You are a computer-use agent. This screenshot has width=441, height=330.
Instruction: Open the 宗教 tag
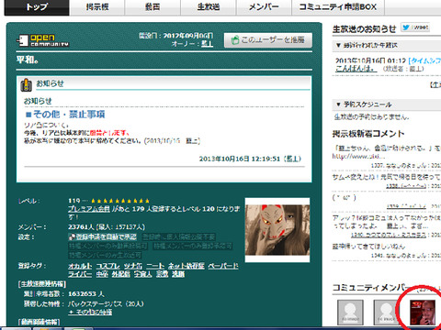162,274
